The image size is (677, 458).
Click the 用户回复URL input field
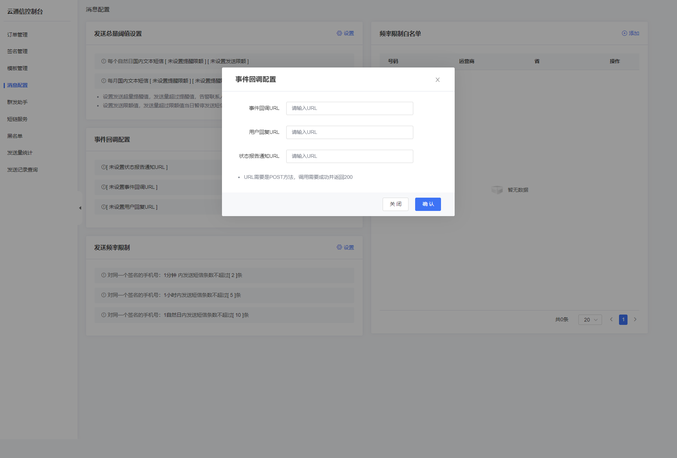[349, 132]
